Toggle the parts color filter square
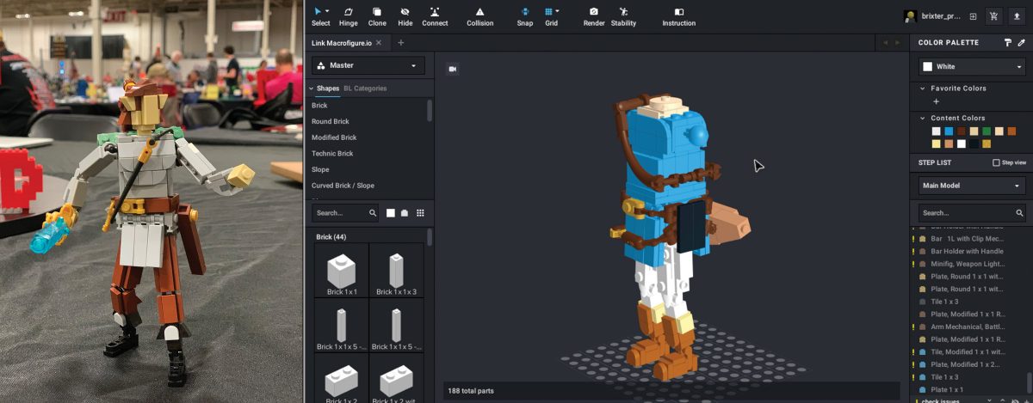 390,212
